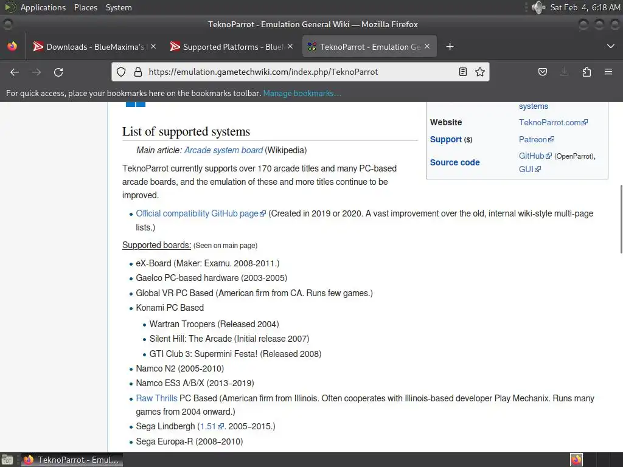Screen dimensions: 623x467
Task: Close the Downloads - BlueMaxima's tab
Action: click(x=153, y=46)
